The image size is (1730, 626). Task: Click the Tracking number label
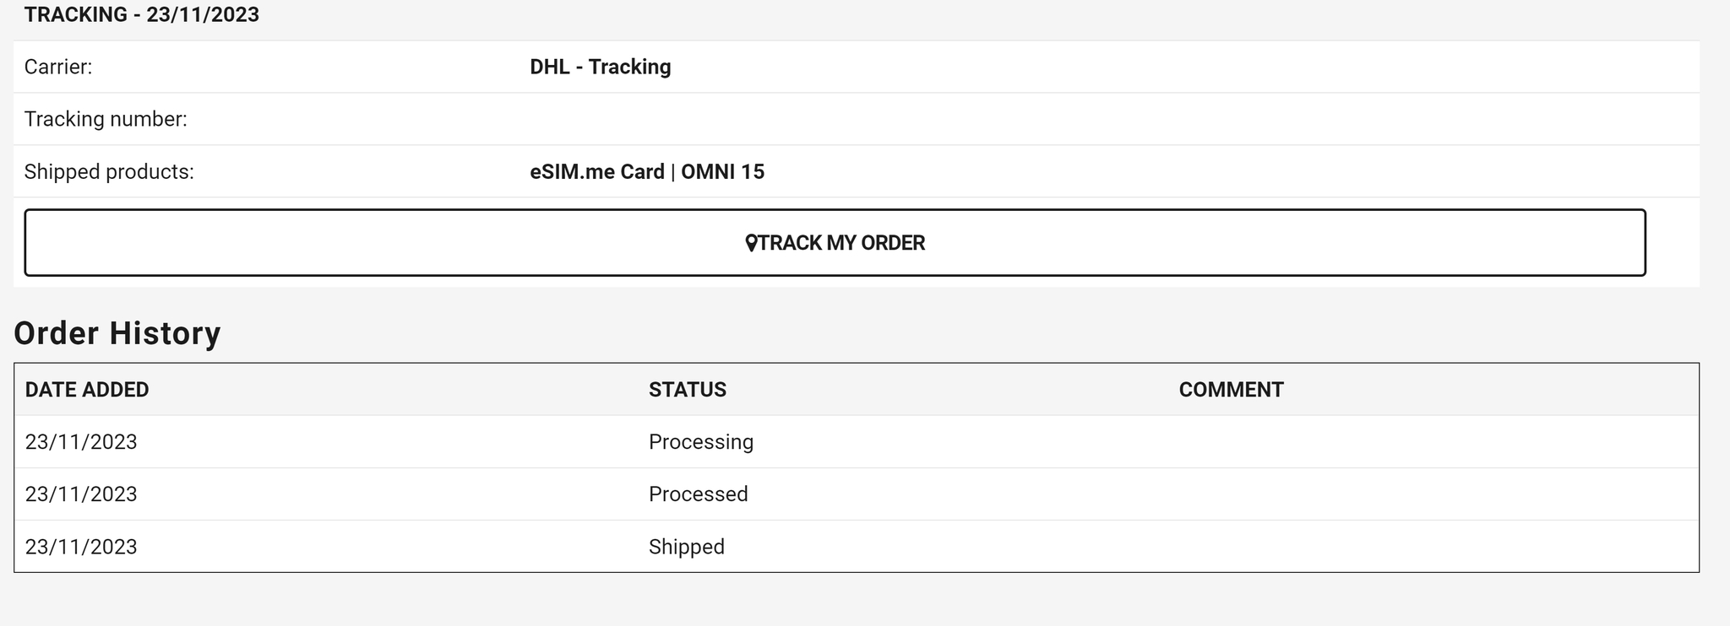106,119
